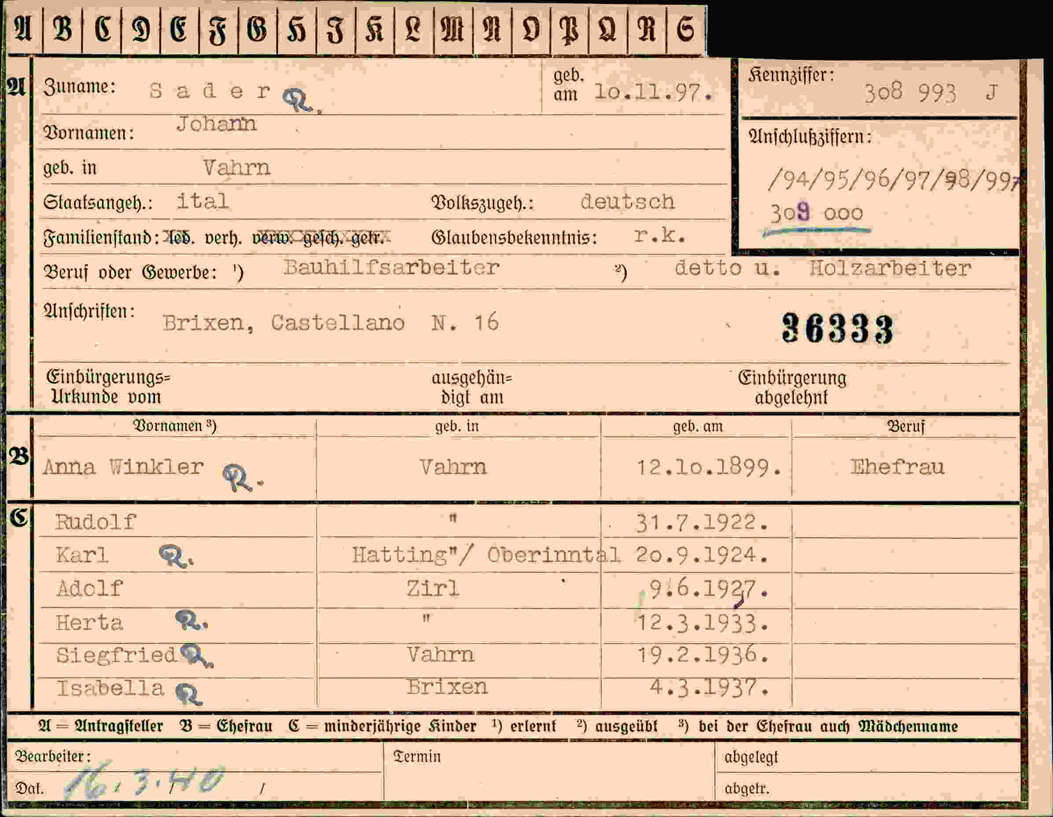Image resolution: width=1053 pixels, height=817 pixels.
Task: Select the letter M index tab
Action: pos(453,30)
